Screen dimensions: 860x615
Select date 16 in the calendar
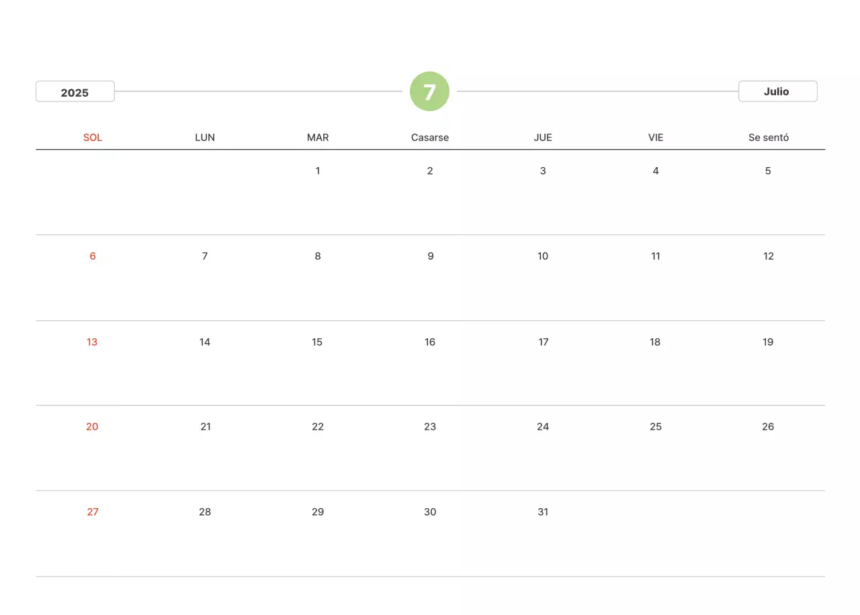[x=430, y=342]
